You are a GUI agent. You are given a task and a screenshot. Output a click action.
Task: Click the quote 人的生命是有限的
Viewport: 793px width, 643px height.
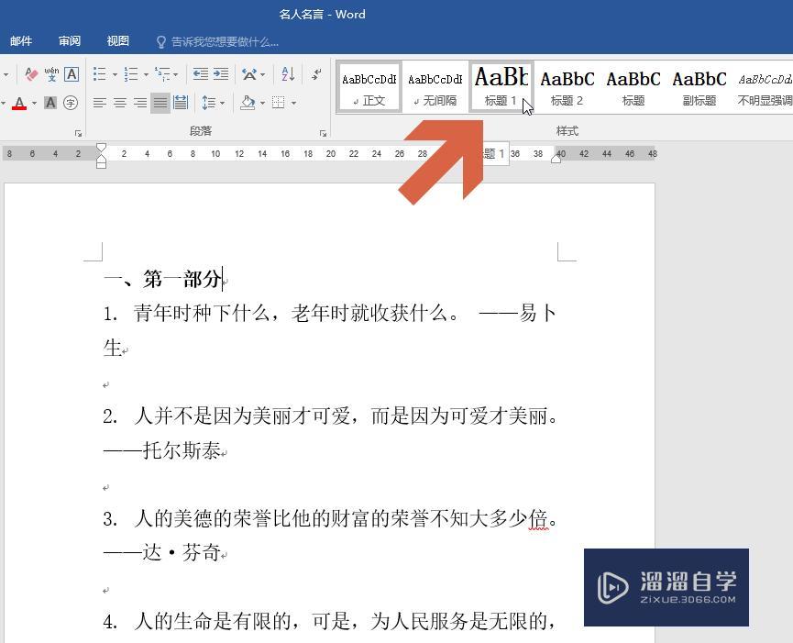pyautogui.click(x=213, y=621)
